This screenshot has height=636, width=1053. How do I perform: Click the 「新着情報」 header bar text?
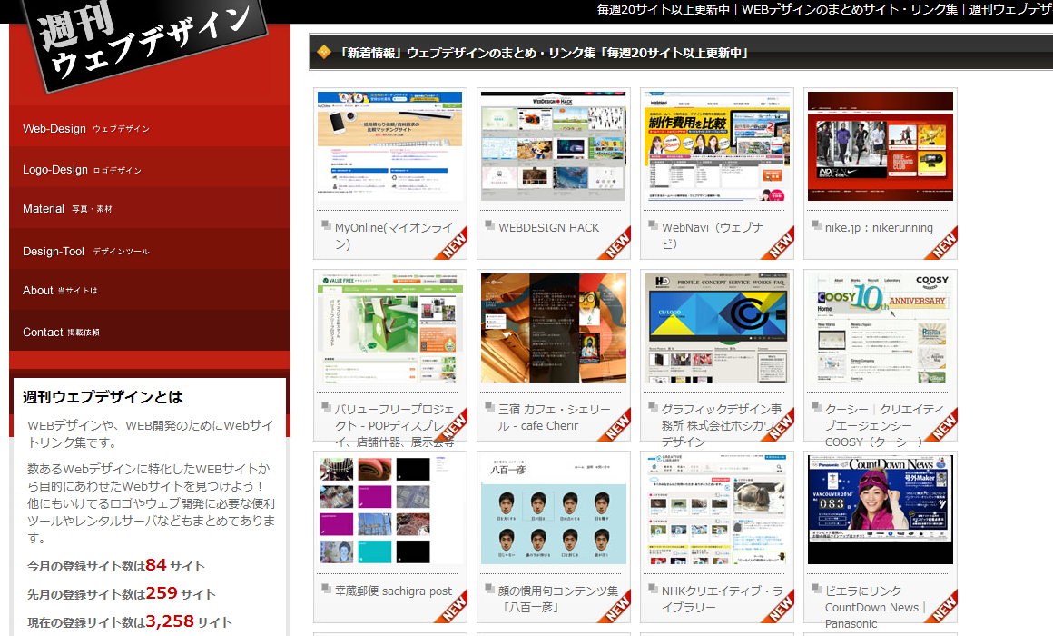(544, 53)
